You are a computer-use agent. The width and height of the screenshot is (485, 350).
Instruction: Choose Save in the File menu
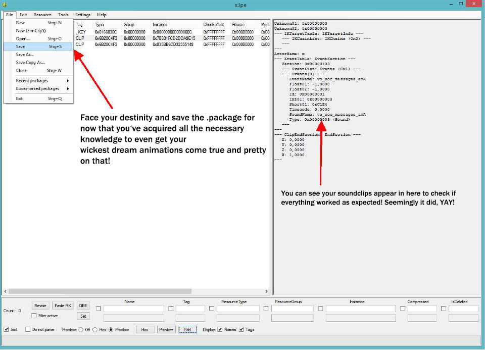click(x=38, y=46)
